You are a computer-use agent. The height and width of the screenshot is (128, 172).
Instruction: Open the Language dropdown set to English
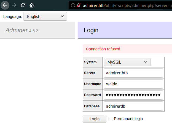45,17
